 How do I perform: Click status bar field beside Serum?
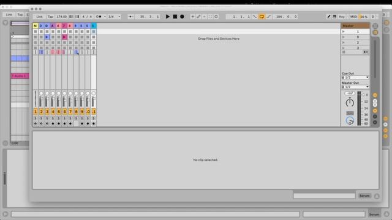tap(324, 196)
